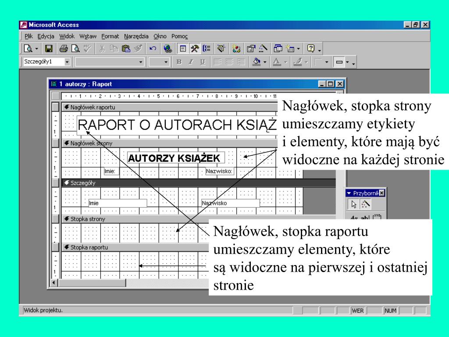
Task: Toggle Bold formatting
Action: [179, 62]
